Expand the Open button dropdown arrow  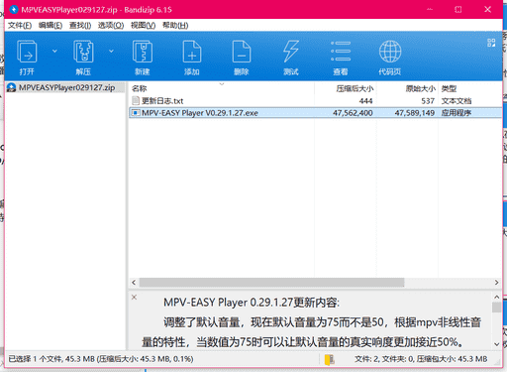54,51
